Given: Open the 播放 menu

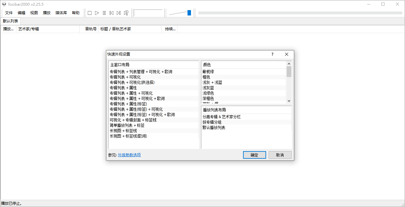Looking at the screenshot, I should (46, 13).
